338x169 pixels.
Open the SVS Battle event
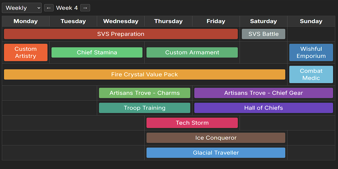[x=264, y=34]
